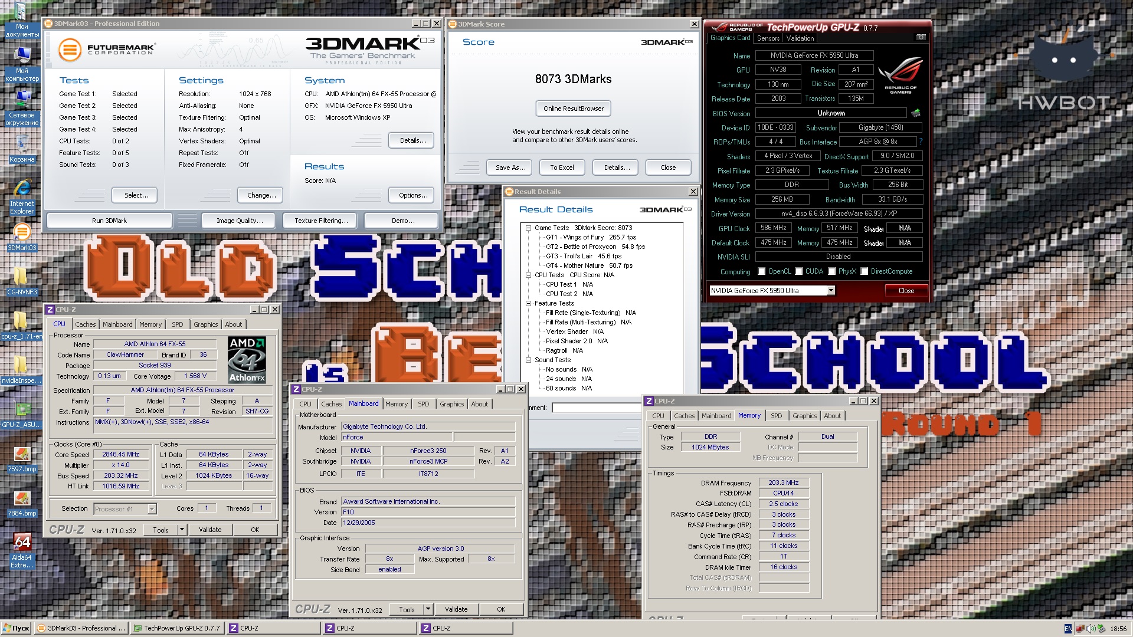Click Texture Filtering button in 3DMark03
The image size is (1133, 637).
(321, 221)
